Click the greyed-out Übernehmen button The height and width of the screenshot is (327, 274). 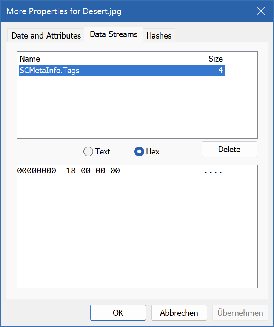point(240,313)
